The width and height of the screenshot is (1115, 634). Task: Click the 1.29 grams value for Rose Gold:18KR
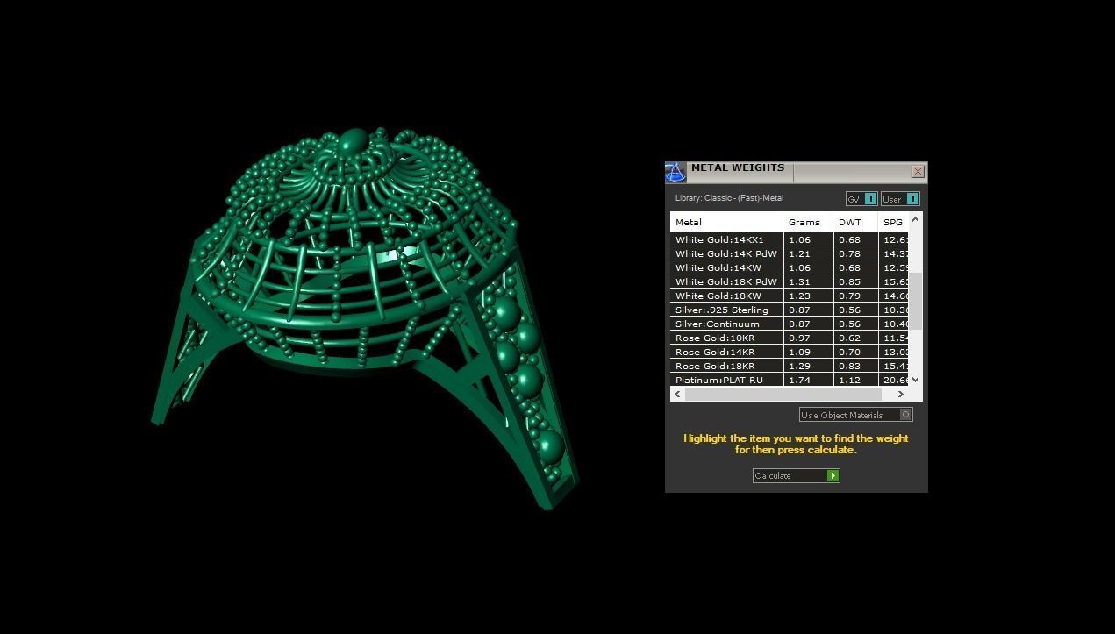[799, 366]
